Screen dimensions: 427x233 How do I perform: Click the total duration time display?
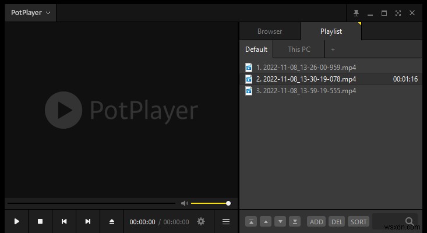point(176,222)
